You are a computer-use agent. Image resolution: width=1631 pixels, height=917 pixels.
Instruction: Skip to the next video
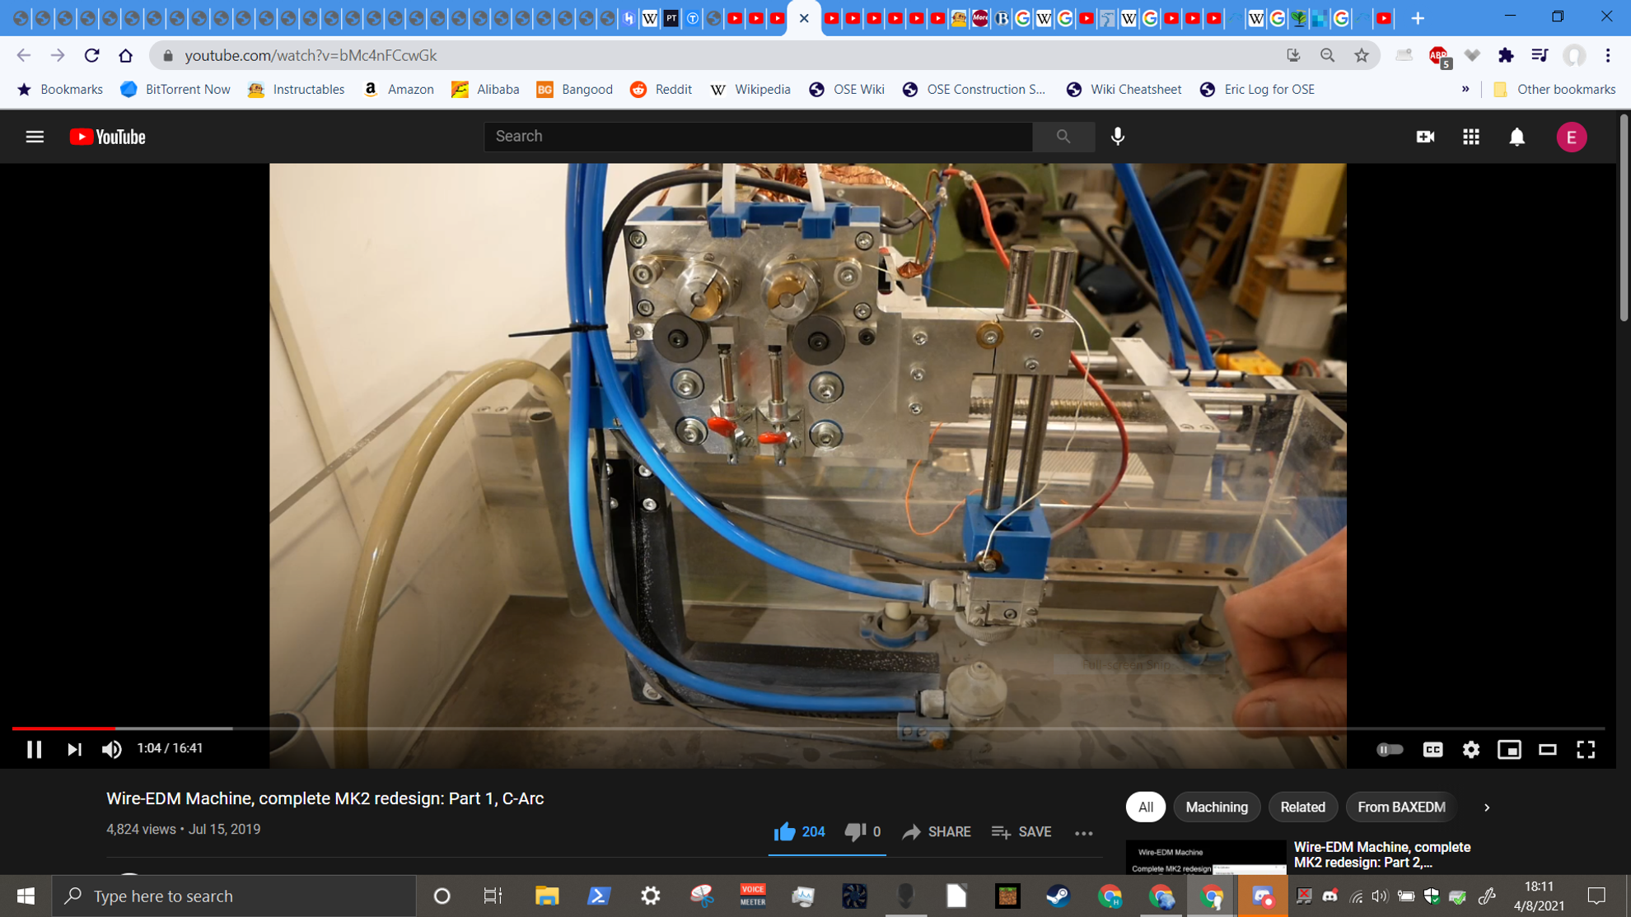click(x=74, y=749)
